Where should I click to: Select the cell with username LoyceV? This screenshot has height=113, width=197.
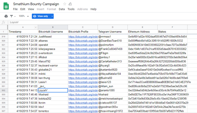click(53, 90)
